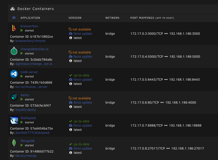This screenshot has width=218, height=160.
Task: Click the Docker Containers section title
Action: click(x=36, y=9)
